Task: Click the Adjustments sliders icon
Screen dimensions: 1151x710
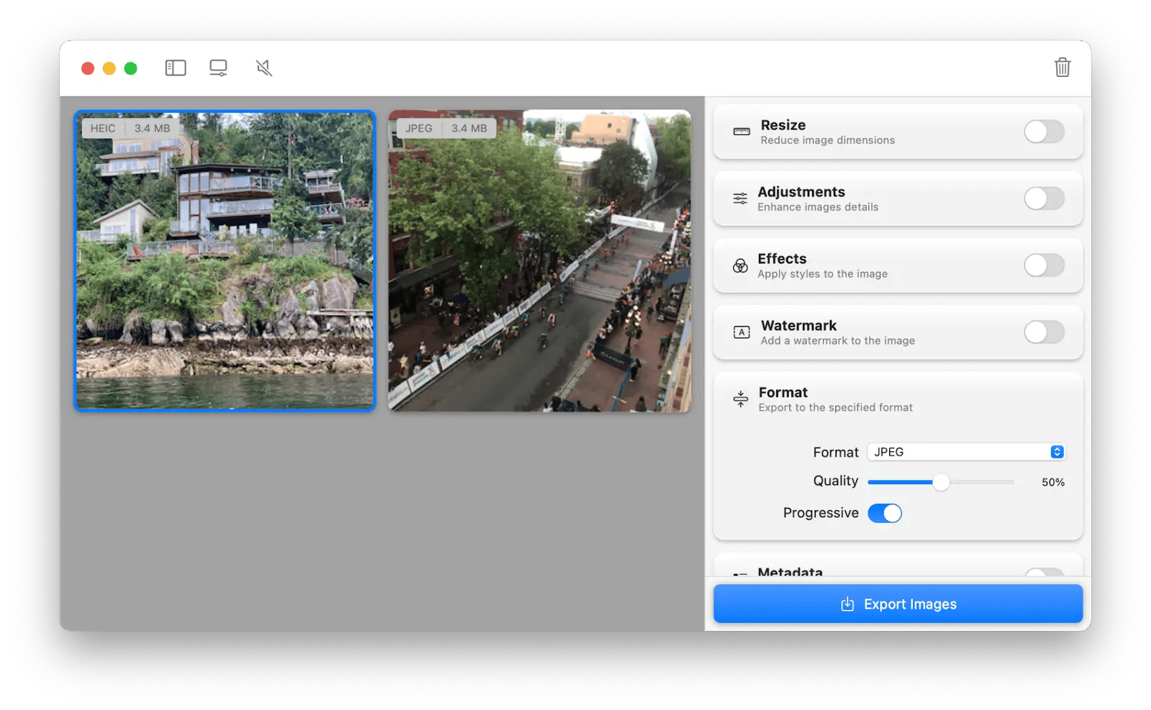Action: 740,198
